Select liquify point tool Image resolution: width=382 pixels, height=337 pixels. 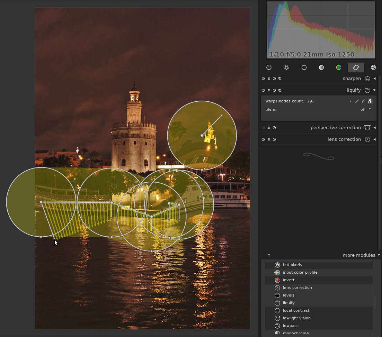[x=350, y=101]
